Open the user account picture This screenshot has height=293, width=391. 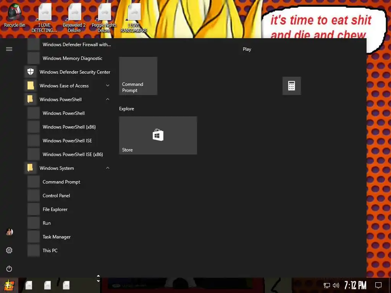(10, 232)
